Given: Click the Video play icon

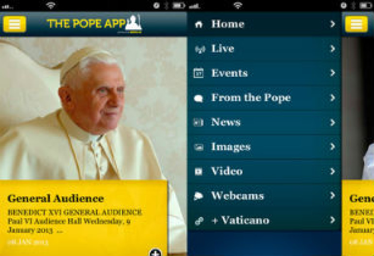Looking at the screenshot, I should 199,171.
